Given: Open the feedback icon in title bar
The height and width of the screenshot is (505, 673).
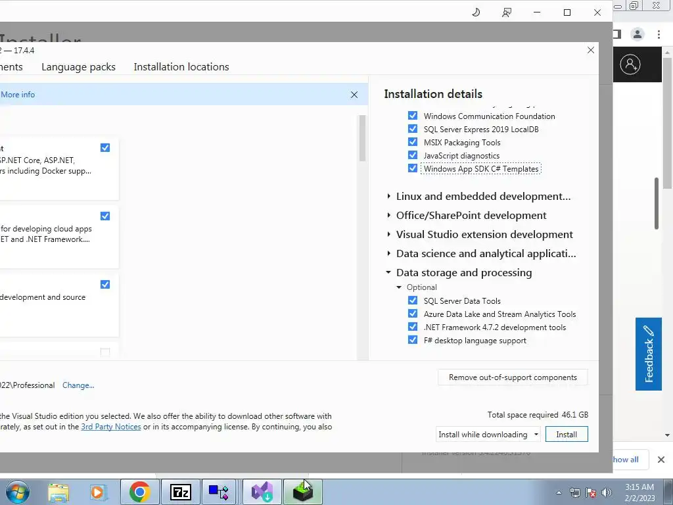Looking at the screenshot, I should tap(507, 12).
